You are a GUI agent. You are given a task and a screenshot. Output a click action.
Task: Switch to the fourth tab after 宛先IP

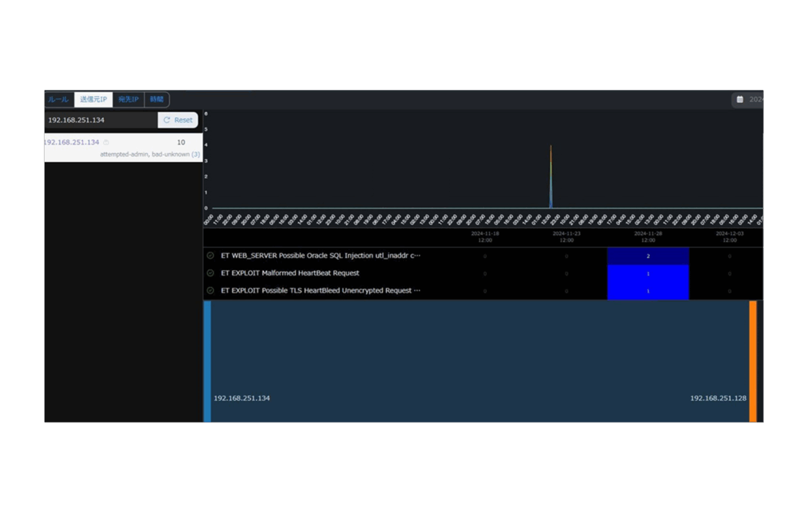click(157, 100)
